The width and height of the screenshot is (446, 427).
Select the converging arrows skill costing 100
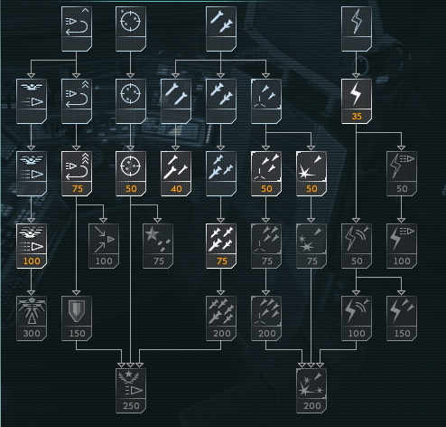point(104,246)
